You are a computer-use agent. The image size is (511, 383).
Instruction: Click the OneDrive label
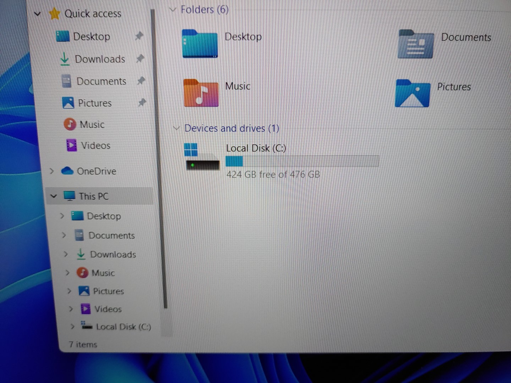tap(97, 171)
